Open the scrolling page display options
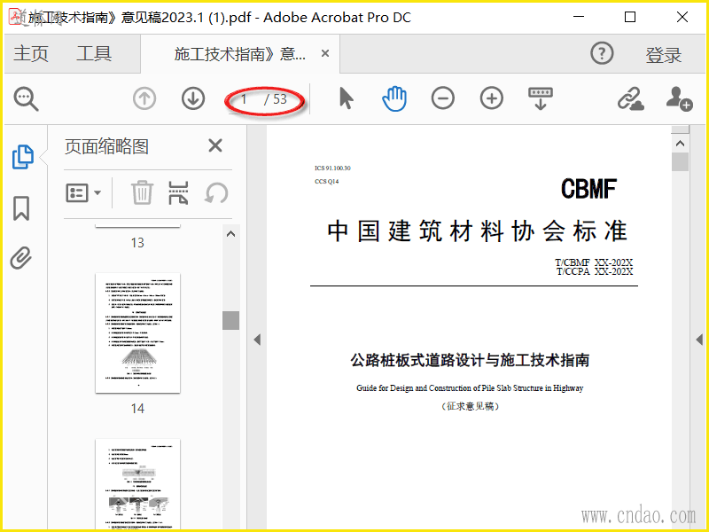The image size is (709, 532). (541, 98)
